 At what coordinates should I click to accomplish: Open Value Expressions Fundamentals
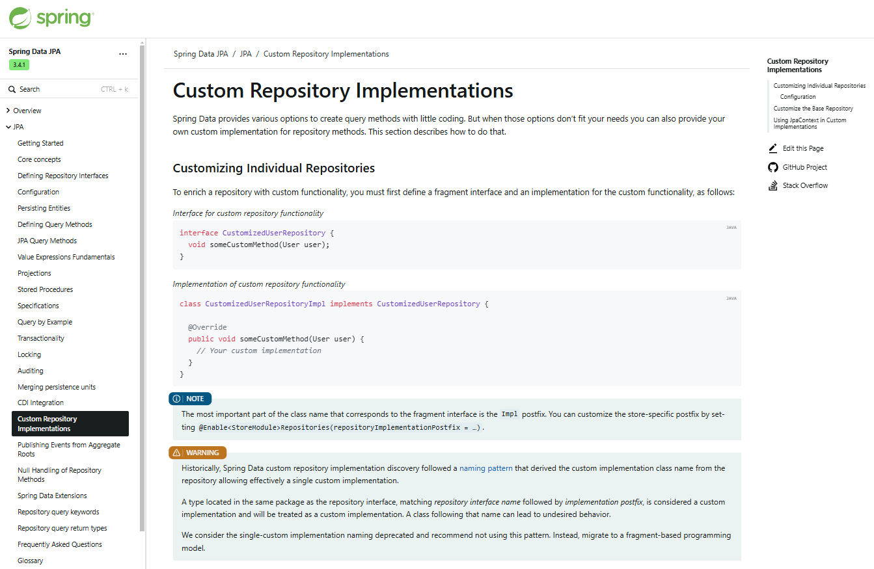[x=66, y=257]
